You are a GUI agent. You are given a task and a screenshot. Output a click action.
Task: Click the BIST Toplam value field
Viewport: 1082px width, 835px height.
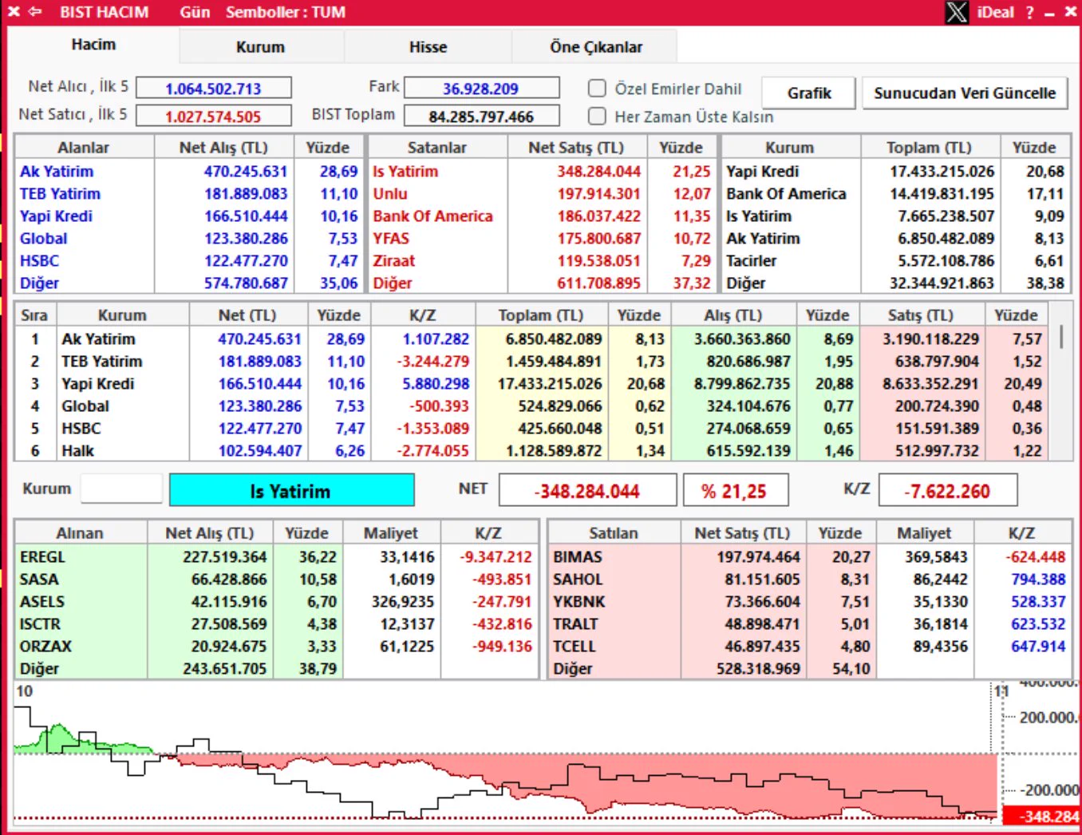(x=481, y=116)
